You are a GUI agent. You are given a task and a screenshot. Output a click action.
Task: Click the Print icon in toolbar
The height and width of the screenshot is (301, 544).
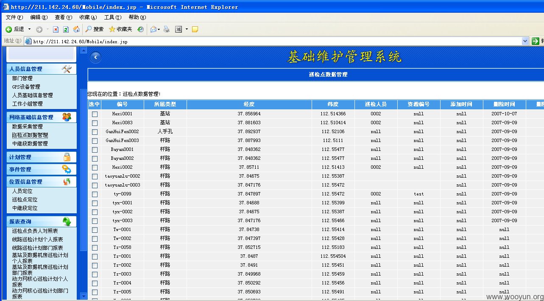click(x=167, y=29)
